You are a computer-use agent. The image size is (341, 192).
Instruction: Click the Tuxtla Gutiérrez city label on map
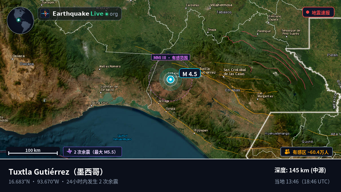tap(207, 71)
